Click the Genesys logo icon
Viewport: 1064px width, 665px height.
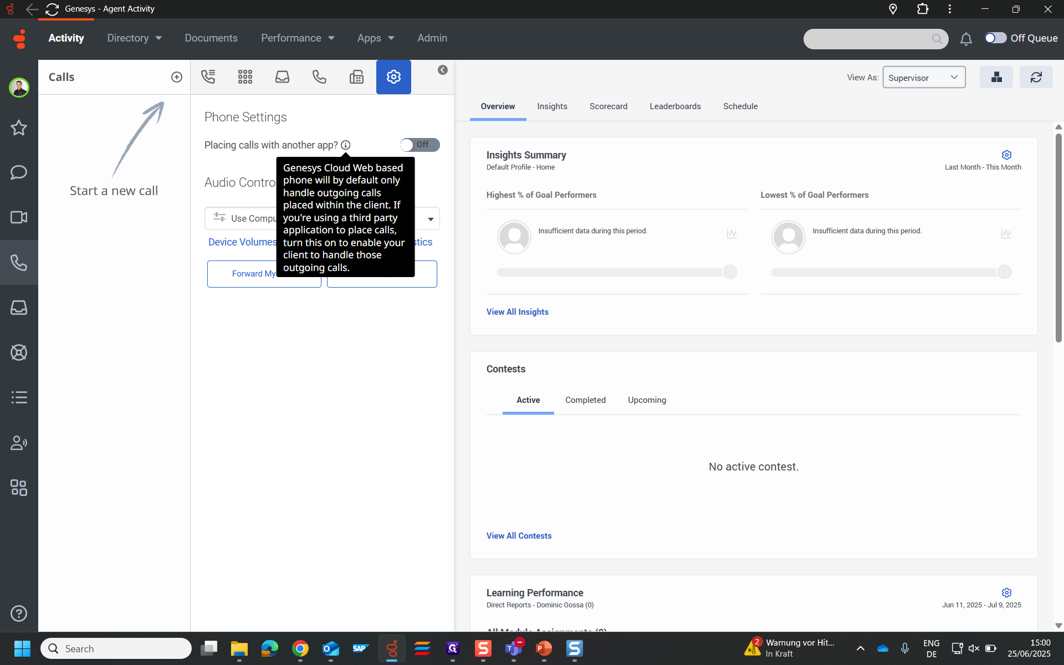20,39
